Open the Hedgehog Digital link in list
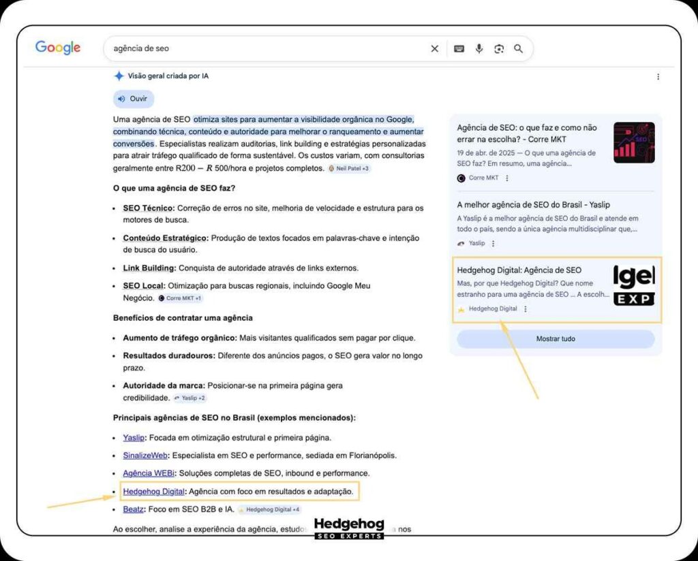 coord(153,491)
